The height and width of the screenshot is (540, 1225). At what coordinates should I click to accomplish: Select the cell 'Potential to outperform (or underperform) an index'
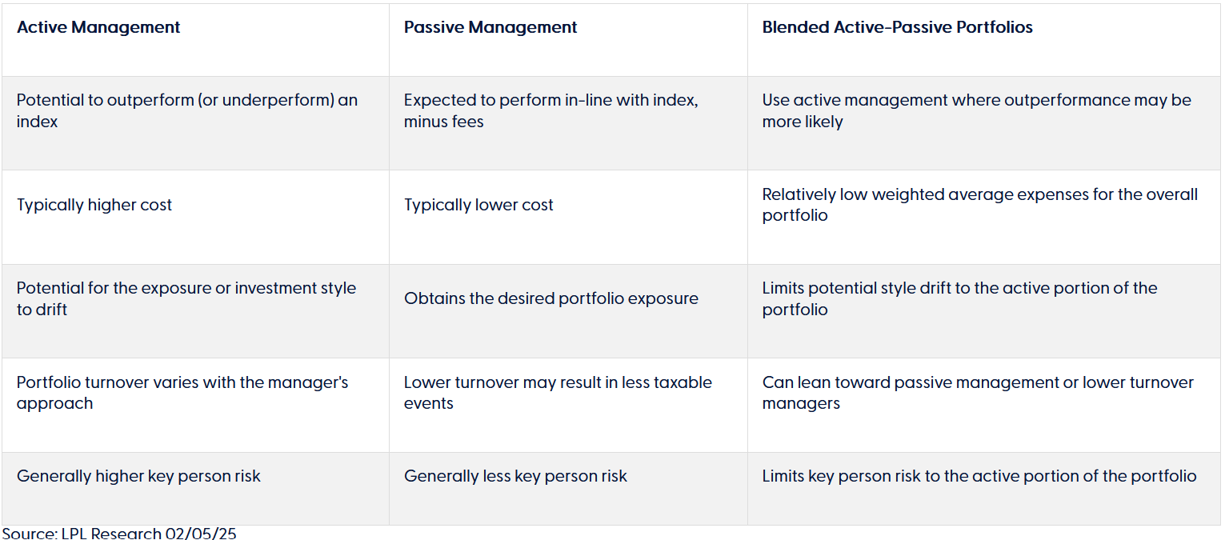tap(195, 123)
